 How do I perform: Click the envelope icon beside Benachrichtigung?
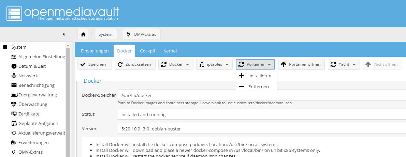pyautogui.click(x=14, y=85)
